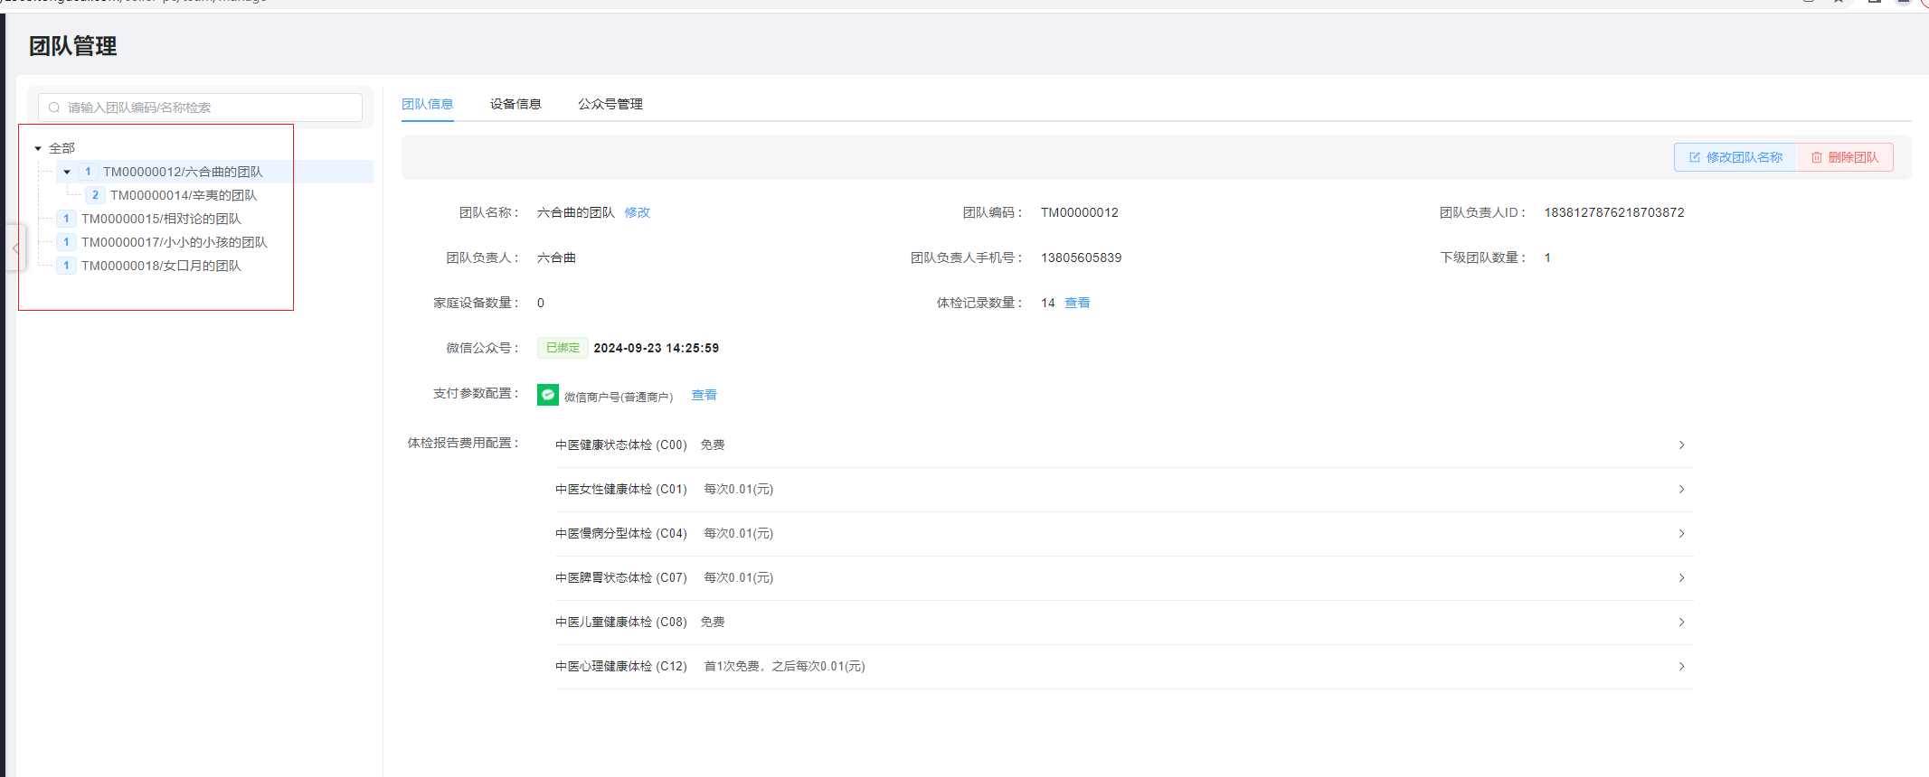
Task: Click the 首1次免费，之后每次0.01(元) fee text
Action: (x=784, y=666)
